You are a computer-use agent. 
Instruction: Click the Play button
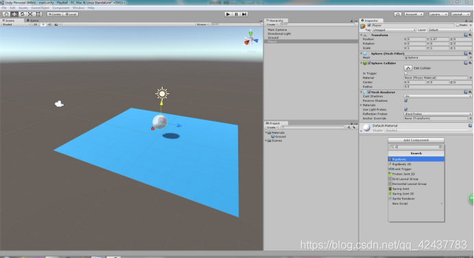click(228, 14)
